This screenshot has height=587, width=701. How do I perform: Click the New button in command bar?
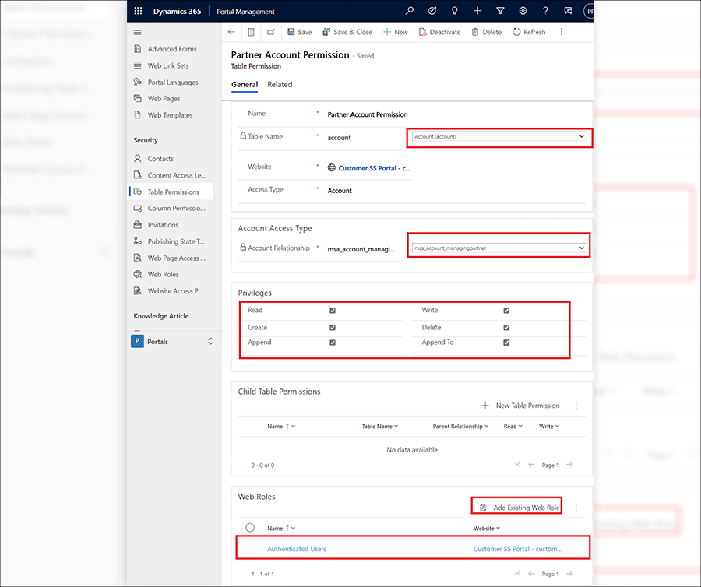coord(396,32)
